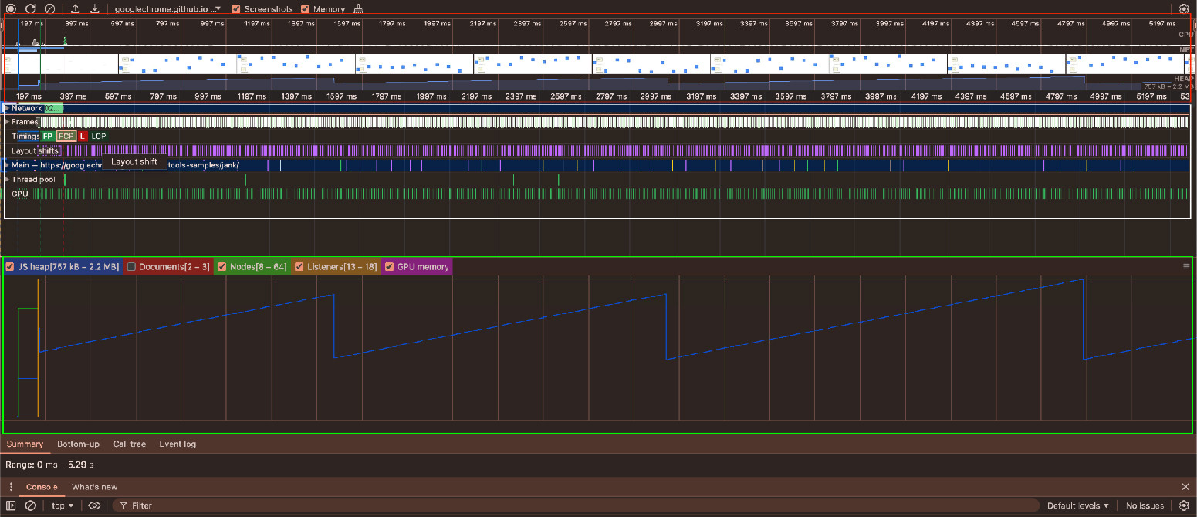The image size is (1197, 517).
Task: Click the Record performance button
Action: [11, 9]
